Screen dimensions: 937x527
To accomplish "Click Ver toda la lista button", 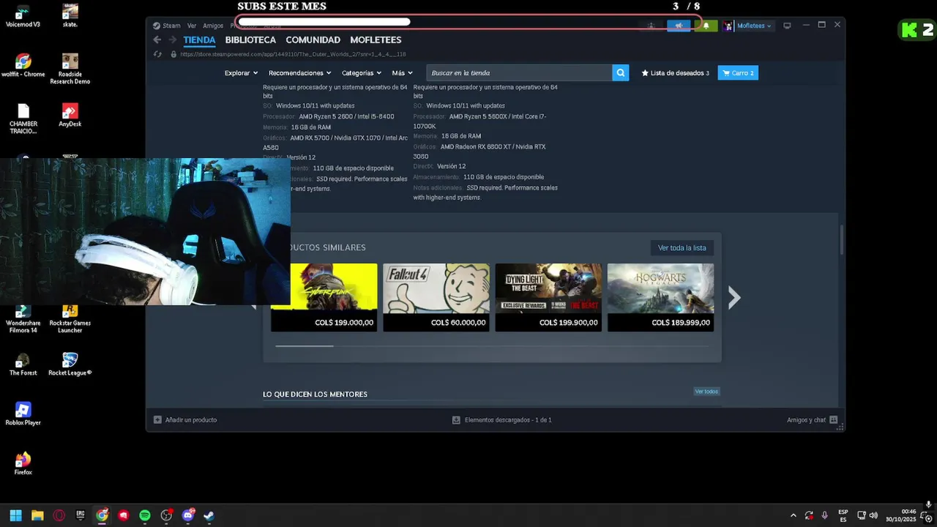I will click(x=682, y=248).
